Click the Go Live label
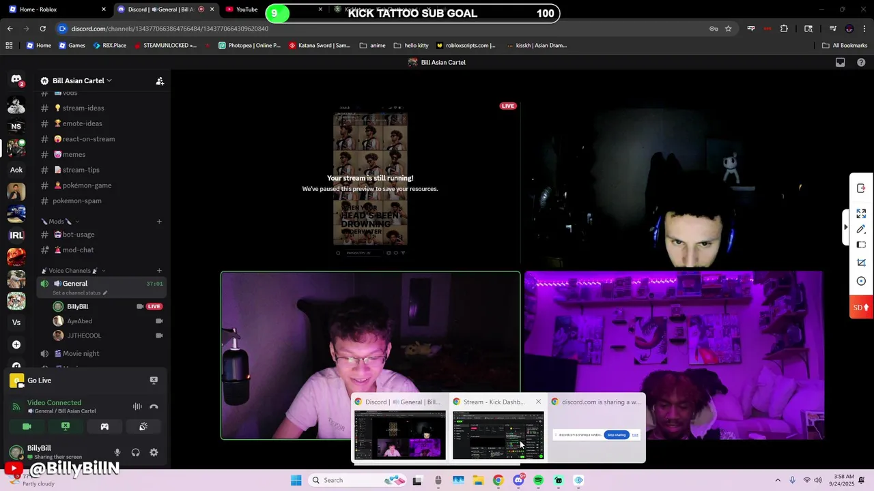The width and height of the screenshot is (874, 491). click(x=39, y=381)
